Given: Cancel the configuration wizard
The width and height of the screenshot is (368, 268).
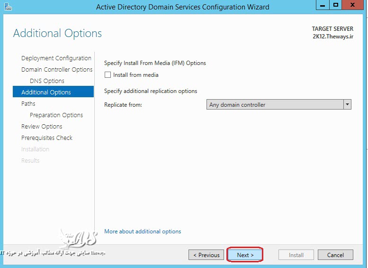Looking at the screenshot, I should click(x=335, y=255).
